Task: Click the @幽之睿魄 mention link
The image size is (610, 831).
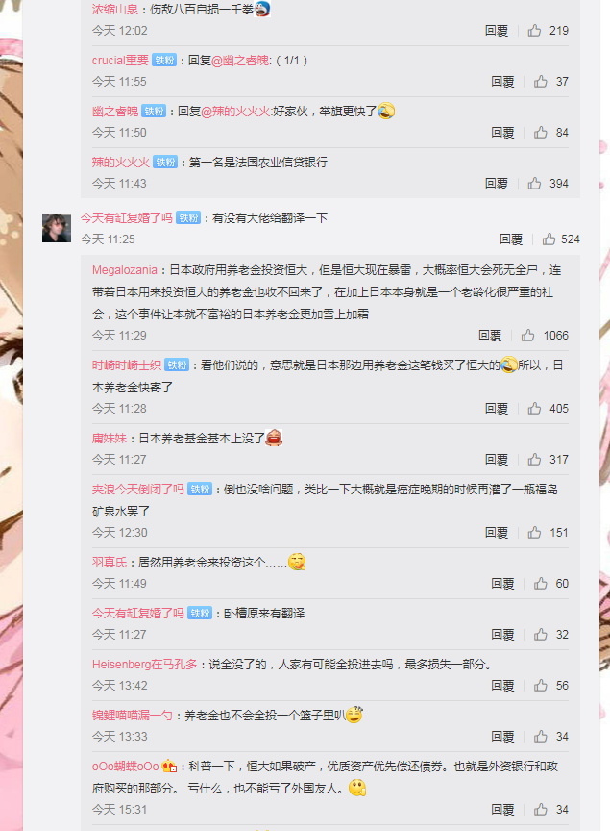Action: [x=240, y=61]
